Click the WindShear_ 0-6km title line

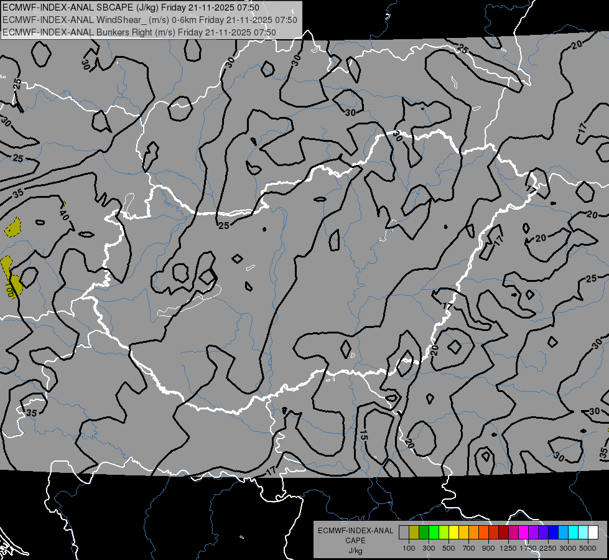pyautogui.click(x=149, y=20)
